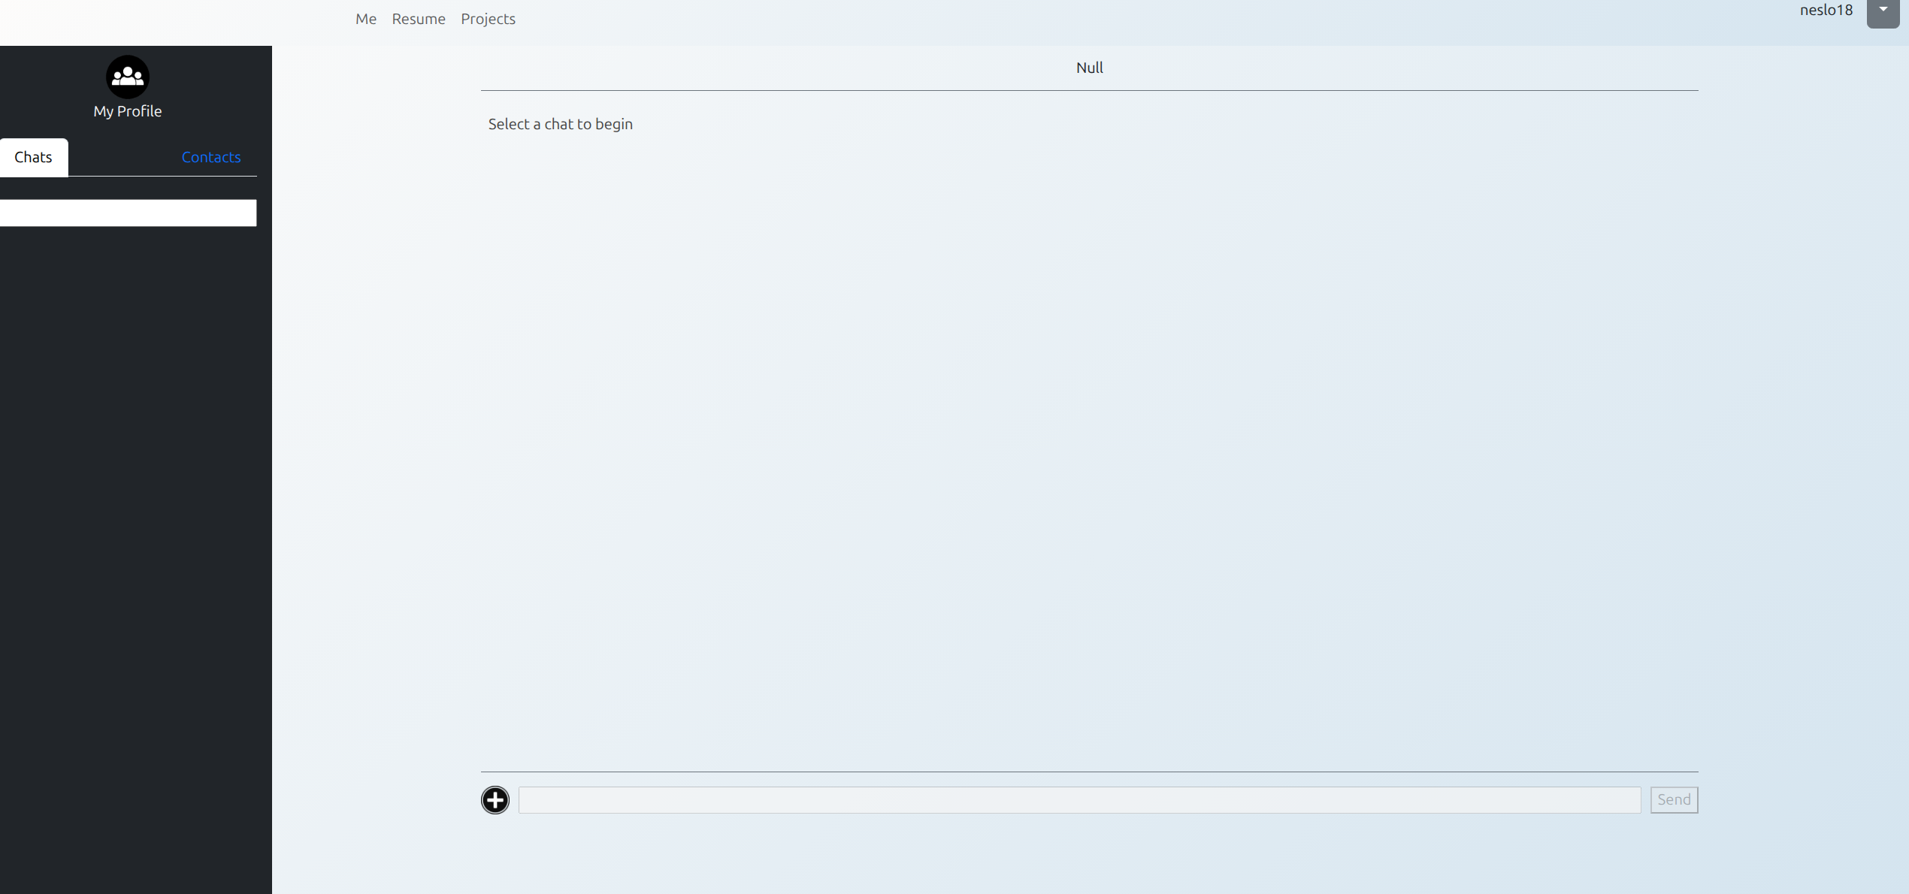Image resolution: width=1909 pixels, height=894 pixels.
Task: Switch to the Contacts tab
Action: 210,157
